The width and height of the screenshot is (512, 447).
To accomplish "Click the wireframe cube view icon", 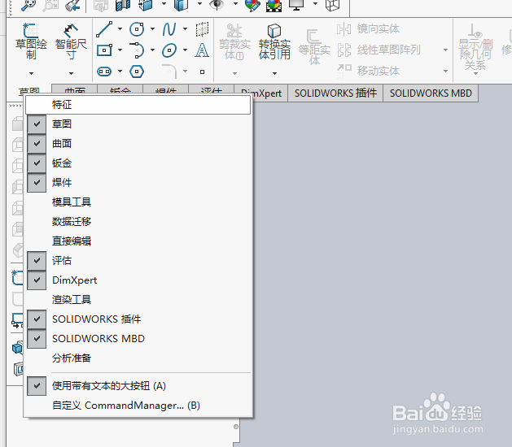I will coord(333,5).
